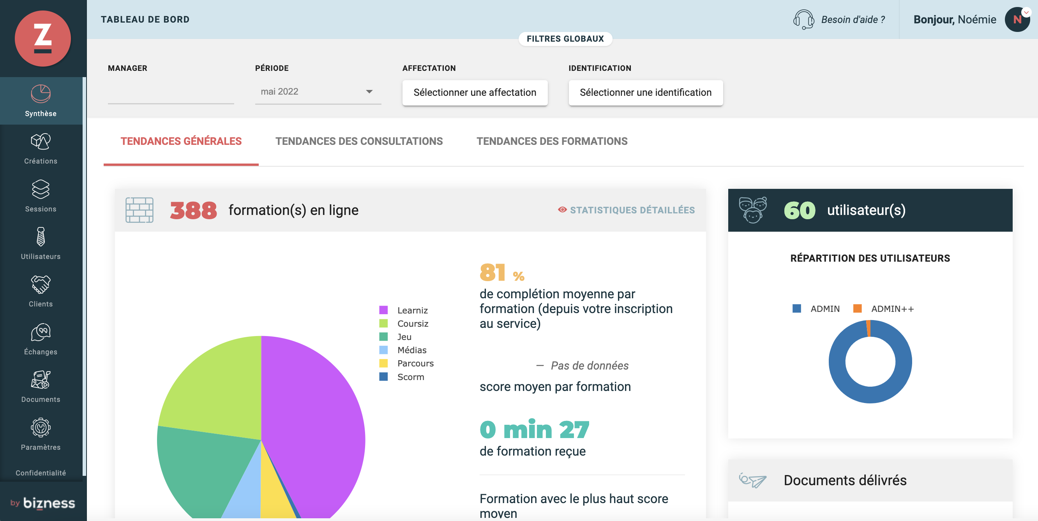Screen dimensions: 1038x521
Task: Switch to the Tendances générales tab
Action: (181, 141)
